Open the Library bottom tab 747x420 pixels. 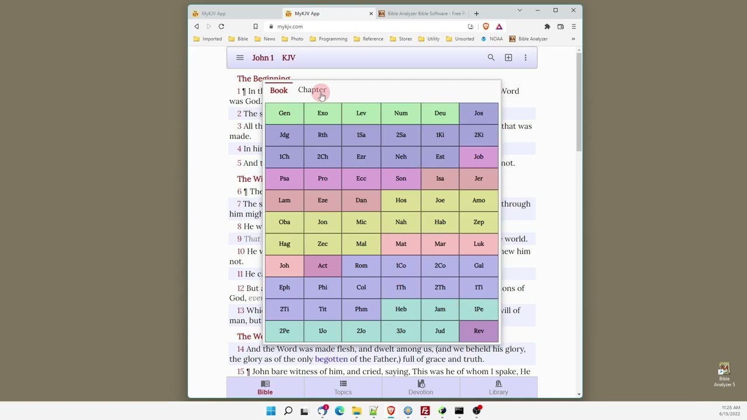[498, 387]
